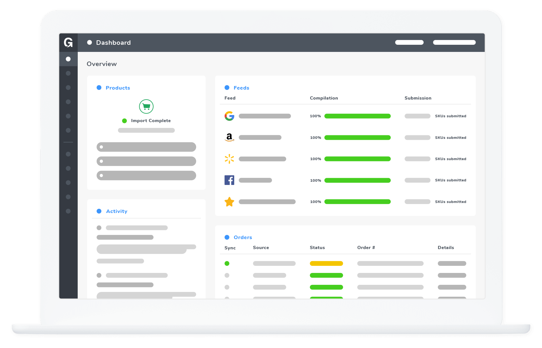
Task: Open the active sidebar navigation item
Action: 68,59
